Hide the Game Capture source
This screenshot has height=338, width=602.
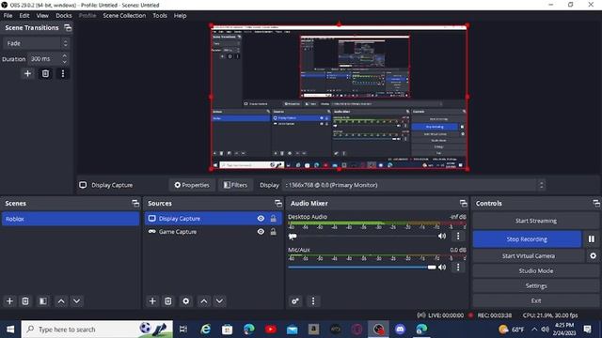261,232
